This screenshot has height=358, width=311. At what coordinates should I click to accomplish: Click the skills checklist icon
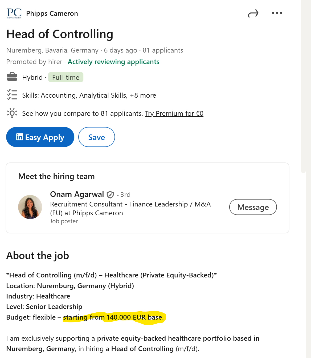pyautogui.click(x=12, y=95)
